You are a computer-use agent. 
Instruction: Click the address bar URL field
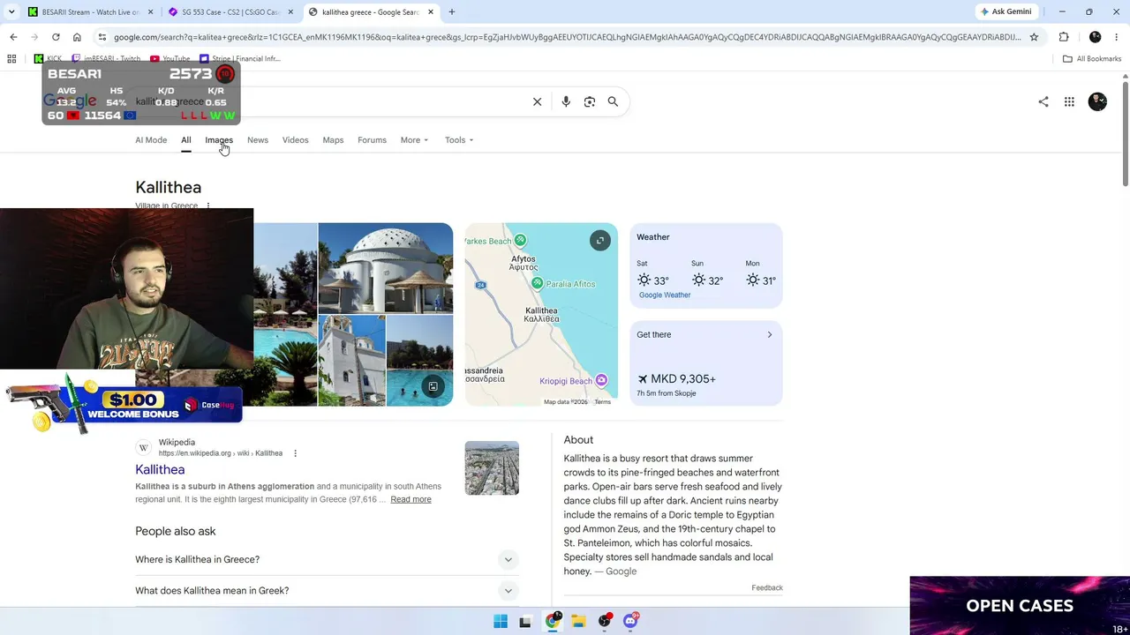click(x=567, y=37)
